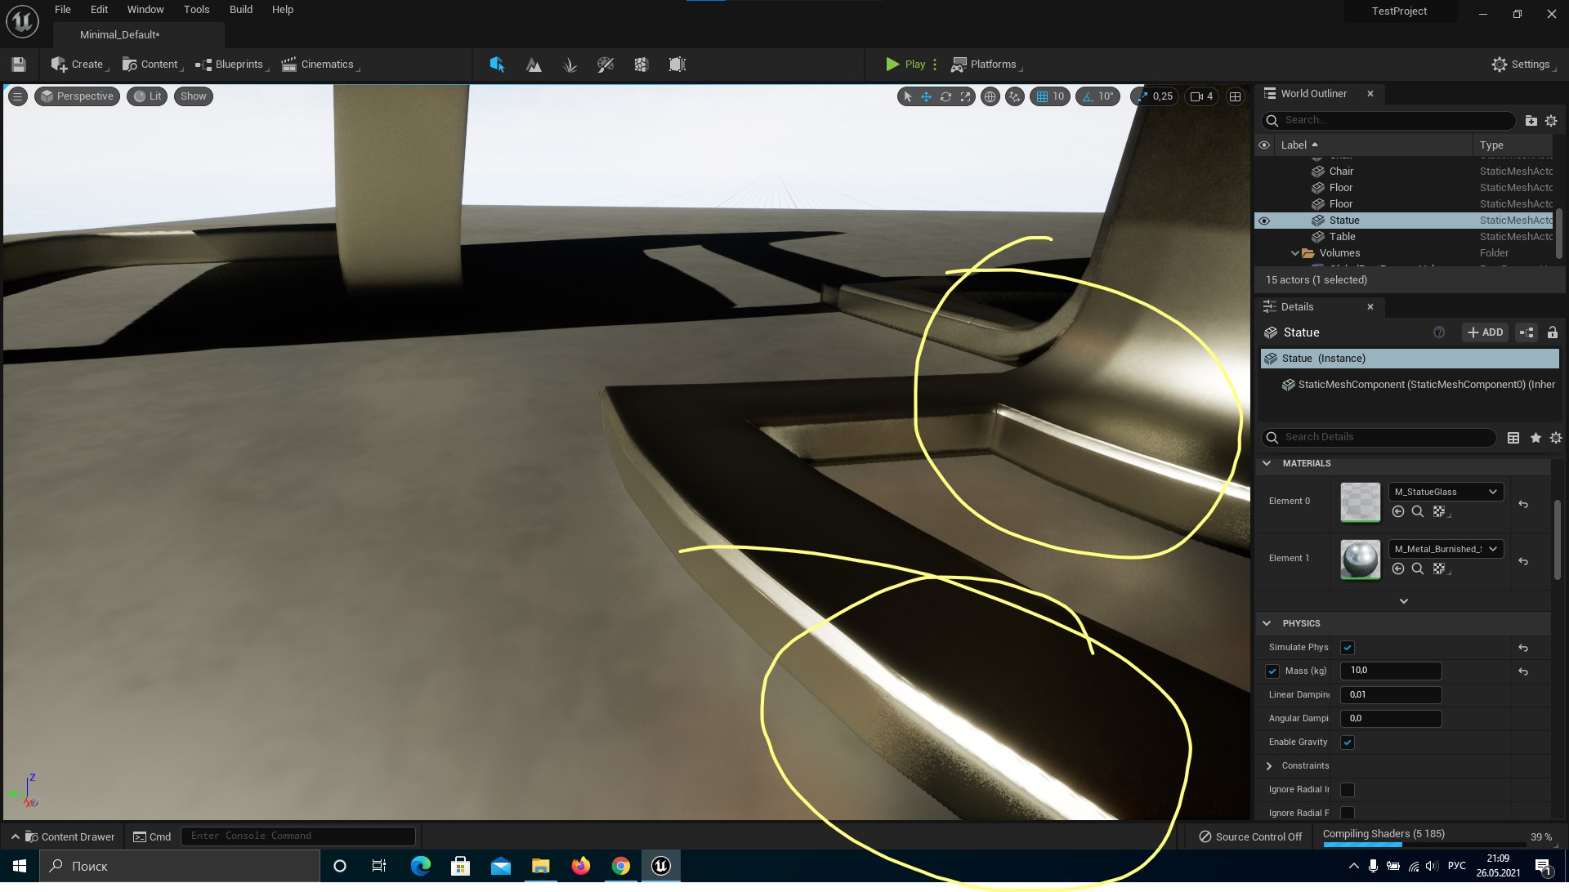Screen dimensions: 1569x892
Task: Open the Window menu
Action: point(145,10)
